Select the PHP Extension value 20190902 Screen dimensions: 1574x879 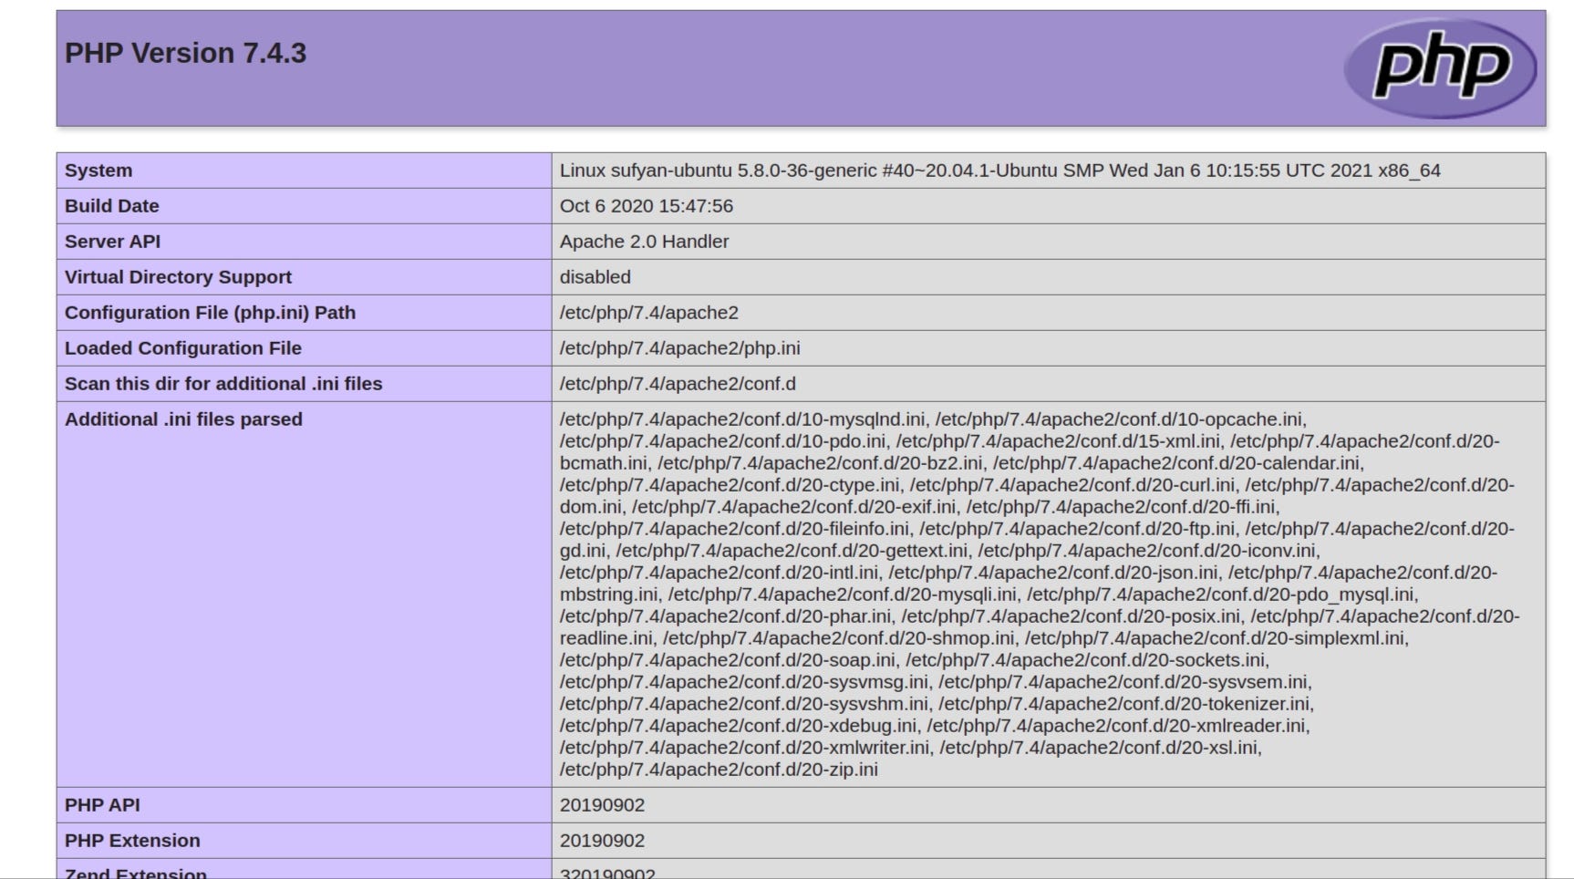tap(602, 841)
